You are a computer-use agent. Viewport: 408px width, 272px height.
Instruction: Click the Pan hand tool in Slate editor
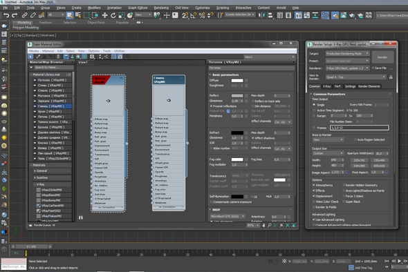263,225
